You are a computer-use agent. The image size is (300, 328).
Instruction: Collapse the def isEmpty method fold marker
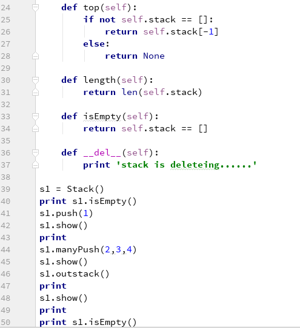point(35,116)
